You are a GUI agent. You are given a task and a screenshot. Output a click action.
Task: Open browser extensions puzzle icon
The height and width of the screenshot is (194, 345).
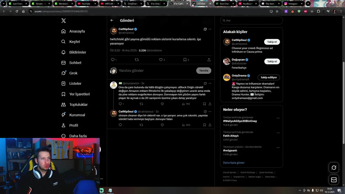pos(319,11)
